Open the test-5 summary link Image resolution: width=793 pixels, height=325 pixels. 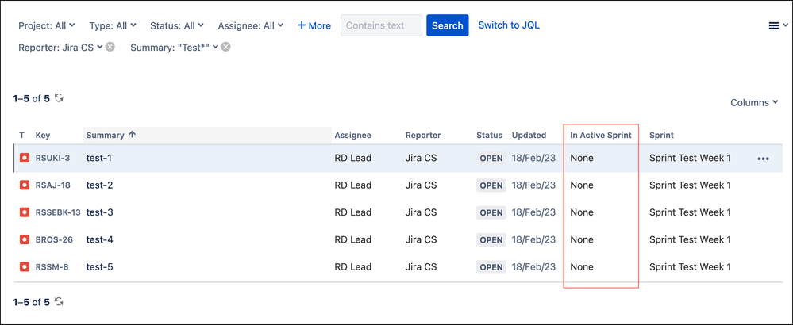100,267
